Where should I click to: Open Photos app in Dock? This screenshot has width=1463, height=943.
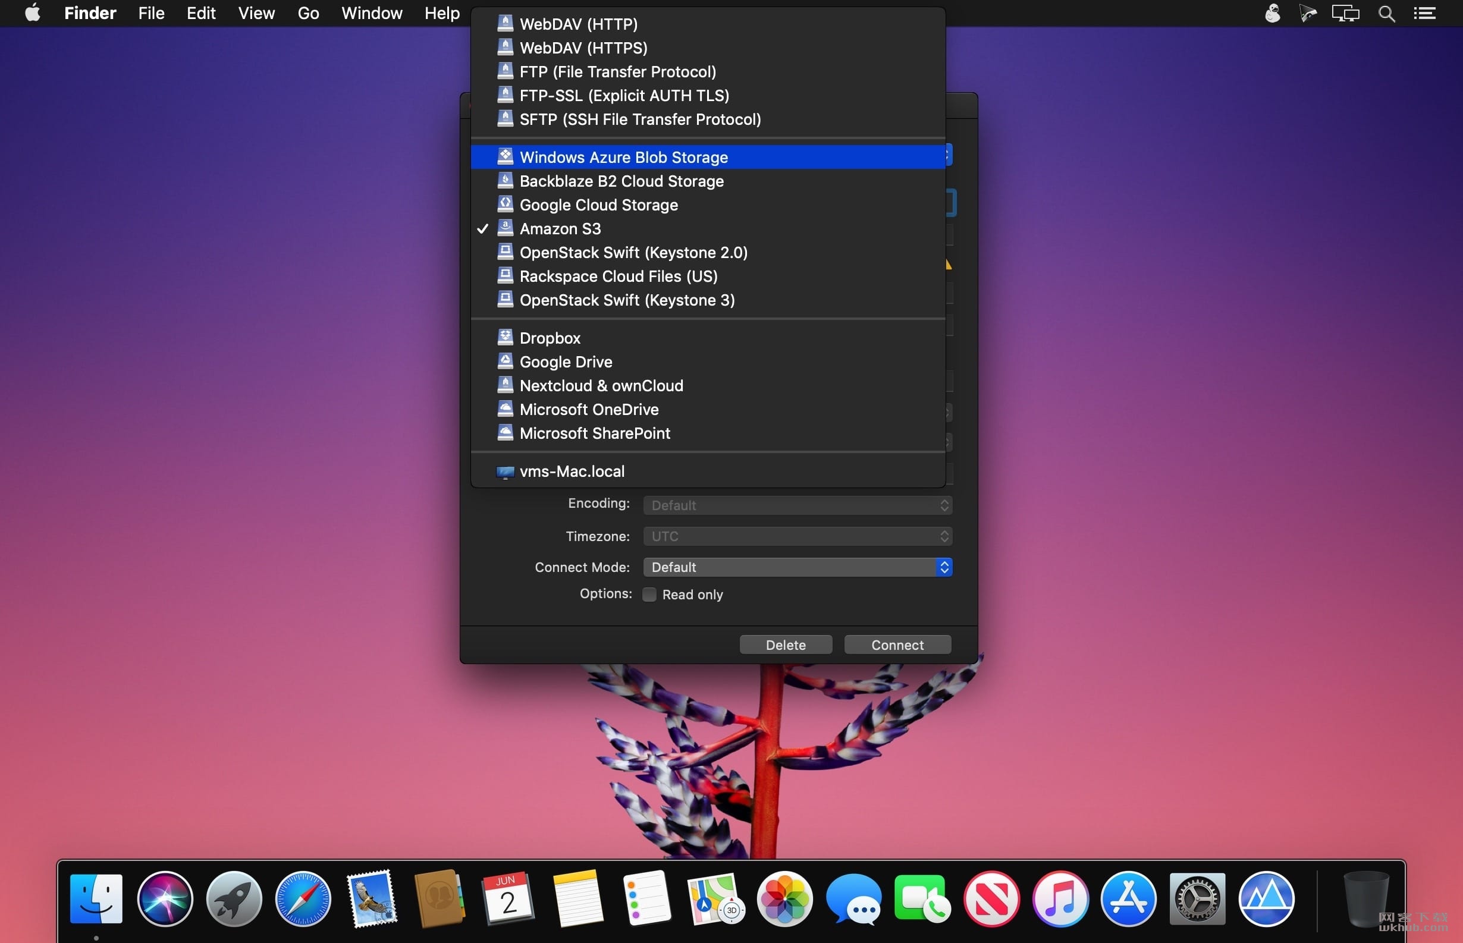(784, 898)
